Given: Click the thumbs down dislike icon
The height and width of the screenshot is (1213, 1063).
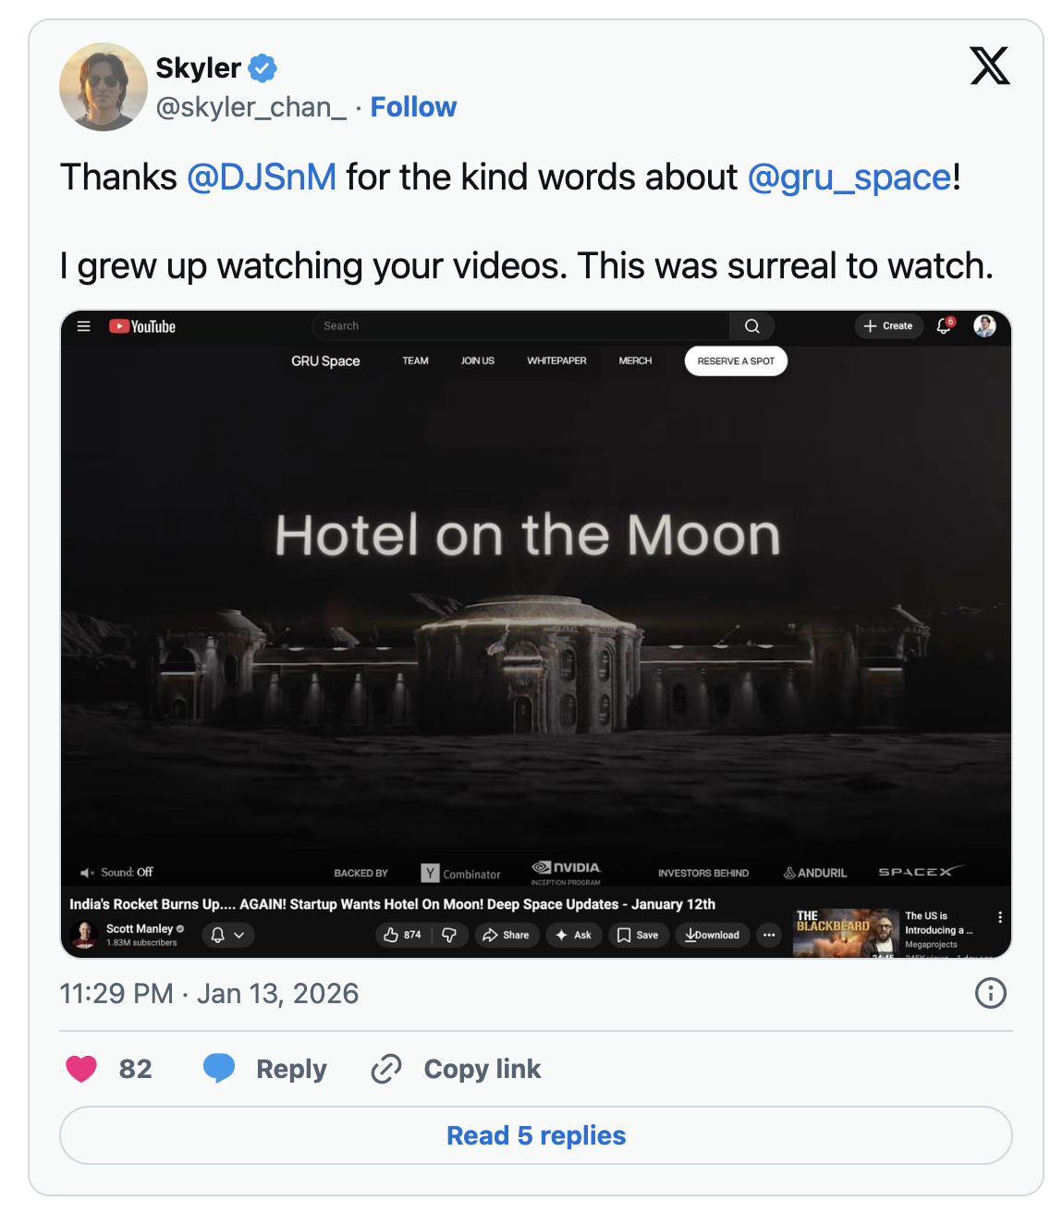Looking at the screenshot, I should pyautogui.click(x=449, y=935).
